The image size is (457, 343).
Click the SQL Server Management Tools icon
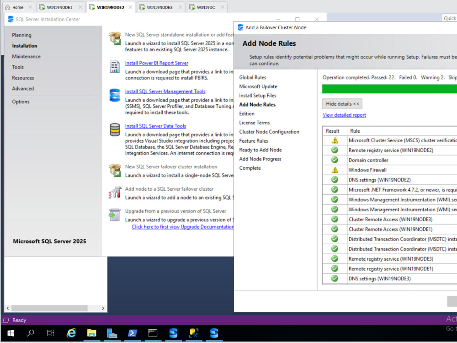click(115, 95)
